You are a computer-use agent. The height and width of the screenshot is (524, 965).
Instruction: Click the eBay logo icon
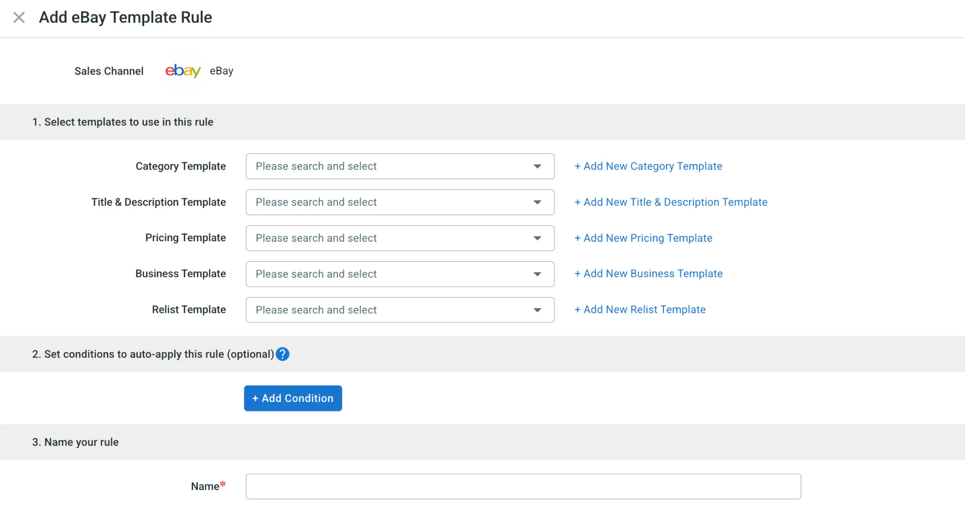tap(183, 71)
